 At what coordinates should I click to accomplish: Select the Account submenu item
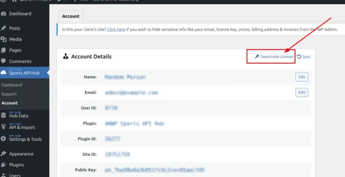(x=9, y=103)
